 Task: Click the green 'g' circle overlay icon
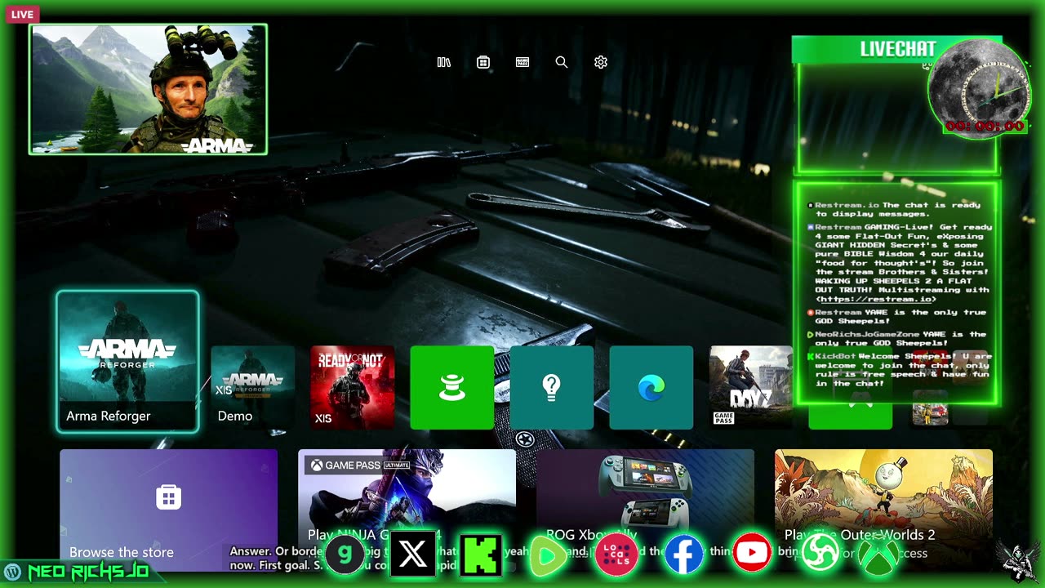pyautogui.click(x=345, y=555)
